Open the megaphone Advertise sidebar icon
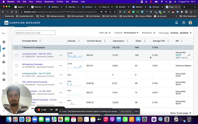The width and height of the screenshot is (198, 124). (x=4, y=49)
